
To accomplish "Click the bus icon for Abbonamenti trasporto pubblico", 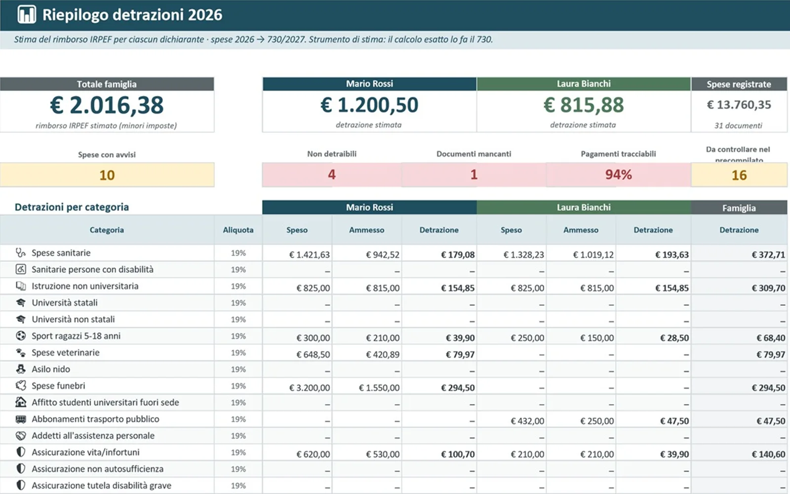I will [x=20, y=419].
